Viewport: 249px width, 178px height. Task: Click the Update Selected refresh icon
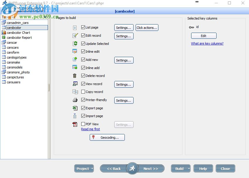tap(75, 43)
